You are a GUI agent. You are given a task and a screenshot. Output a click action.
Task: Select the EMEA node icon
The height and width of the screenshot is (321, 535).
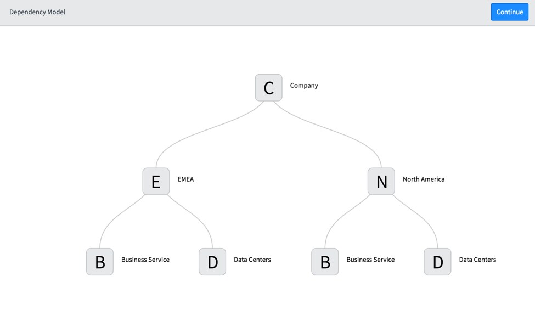[156, 182]
